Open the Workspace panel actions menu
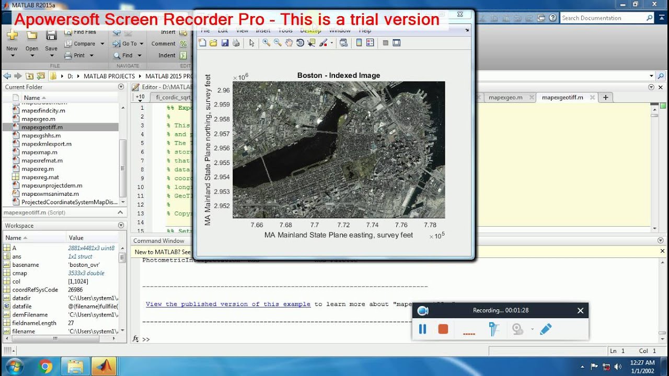The image size is (669, 376). point(121,226)
